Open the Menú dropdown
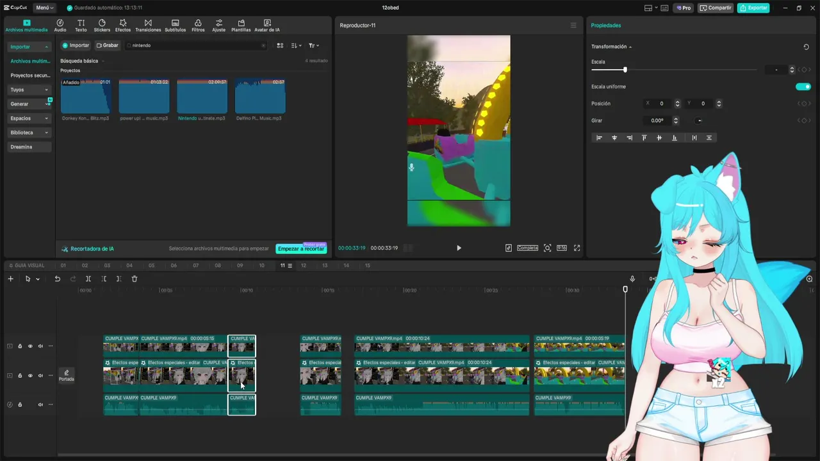Screen dimensions: 820x461 pos(45,8)
